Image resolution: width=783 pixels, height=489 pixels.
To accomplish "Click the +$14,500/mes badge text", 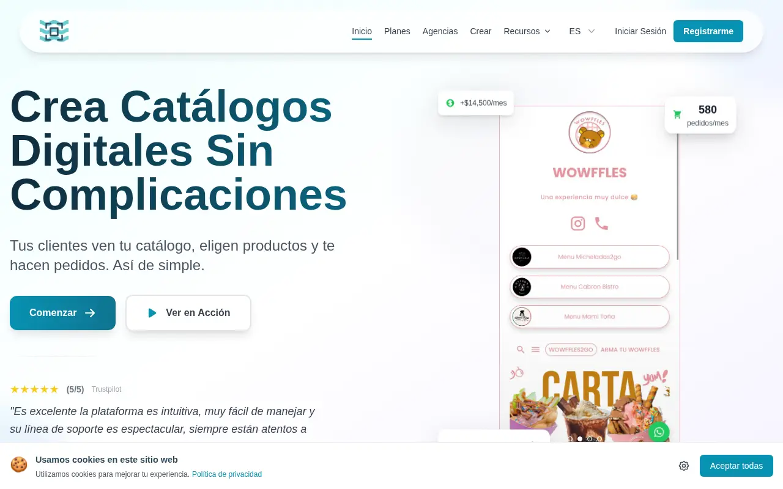I will pyautogui.click(x=483, y=103).
